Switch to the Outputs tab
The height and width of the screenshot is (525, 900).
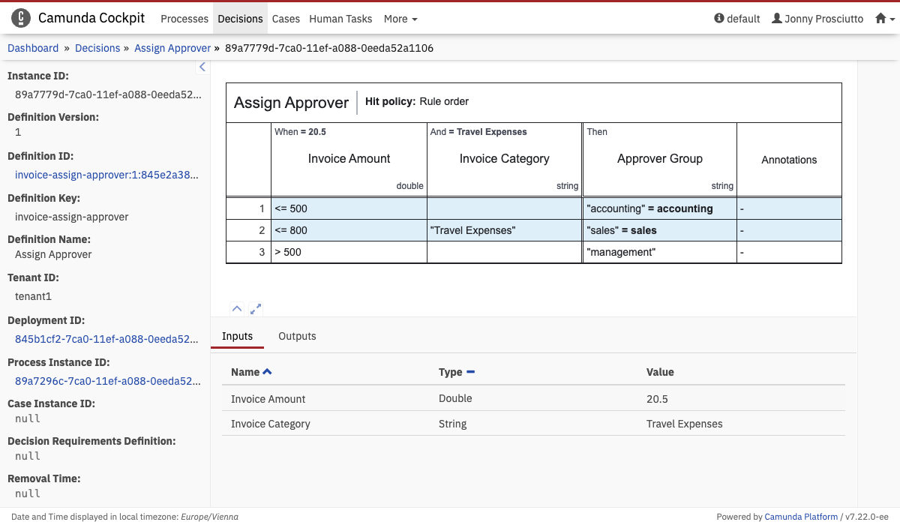[297, 336]
